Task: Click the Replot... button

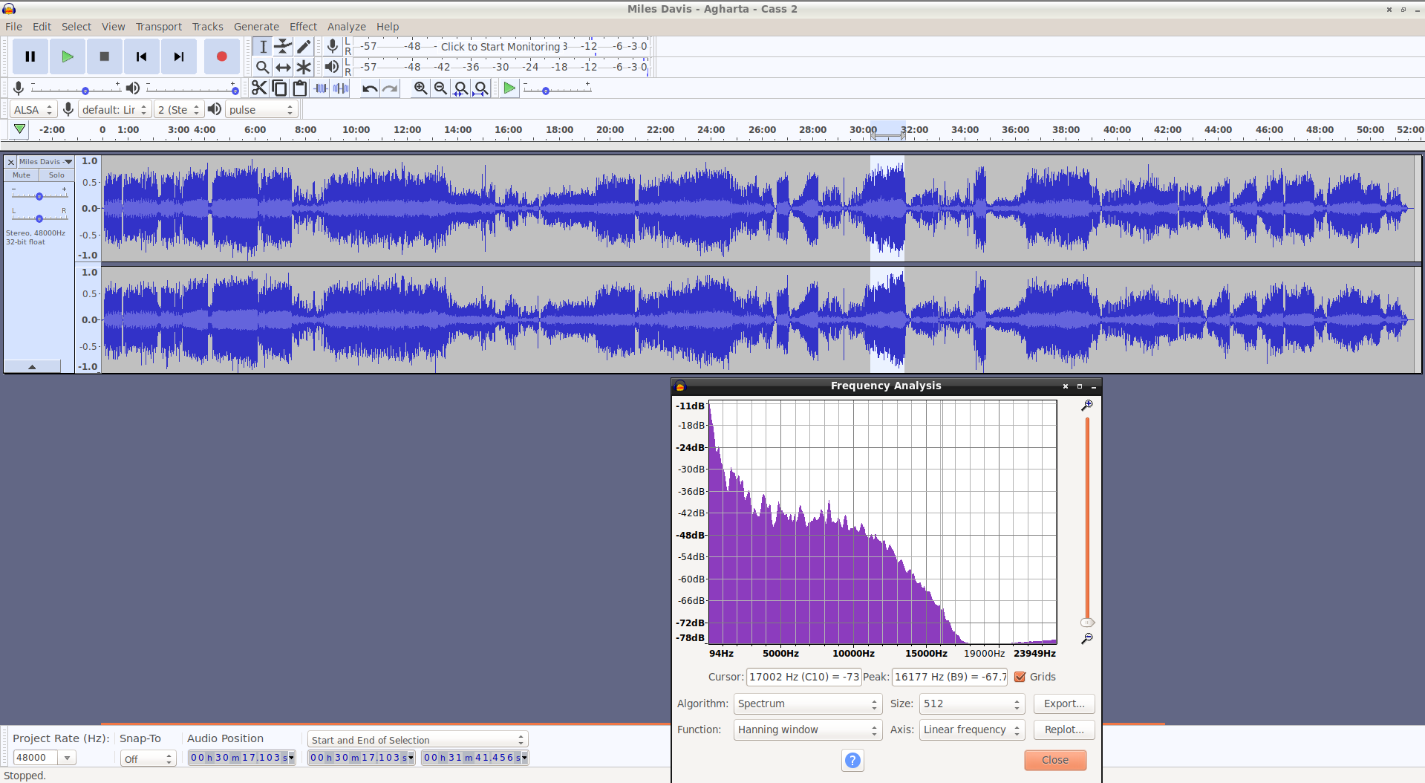Action: pyautogui.click(x=1064, y=730)
